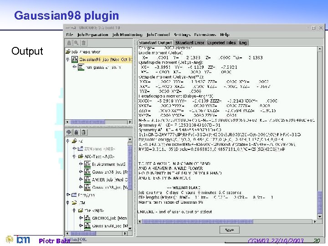Switch to the Standard Output tab
Image resolution: width=328 pixels, height=246 pixels.
pos(155,43)
